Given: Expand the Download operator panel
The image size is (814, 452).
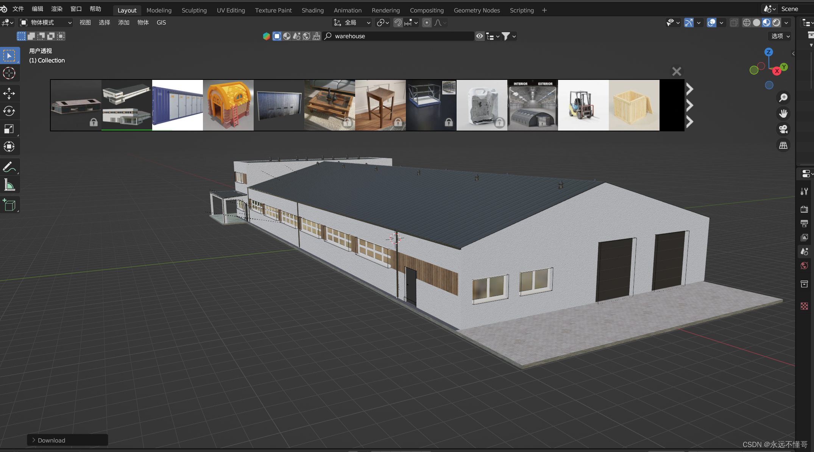Looking at the screenshot, I should (67, 440).
